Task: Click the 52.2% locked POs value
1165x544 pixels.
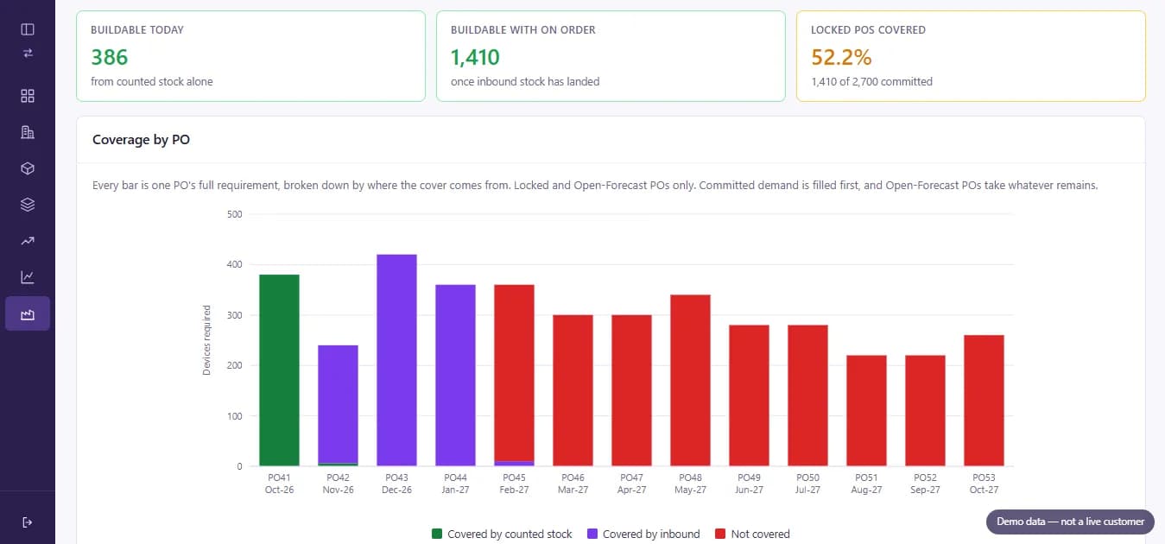Action: (841, 57)
